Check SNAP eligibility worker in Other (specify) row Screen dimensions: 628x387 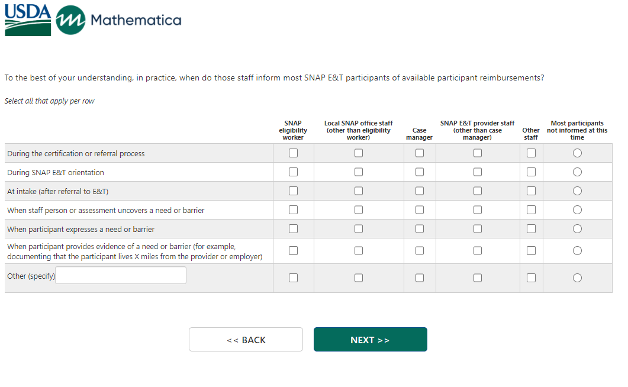point(293,278)
